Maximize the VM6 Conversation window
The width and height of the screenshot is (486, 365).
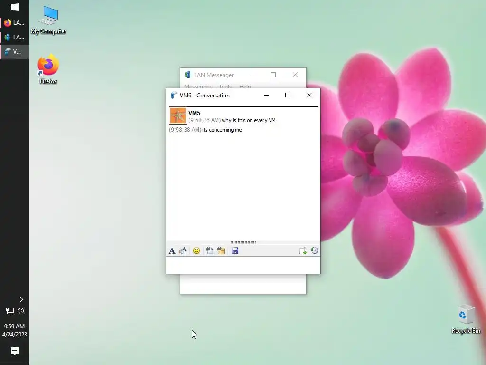(288, 95)
